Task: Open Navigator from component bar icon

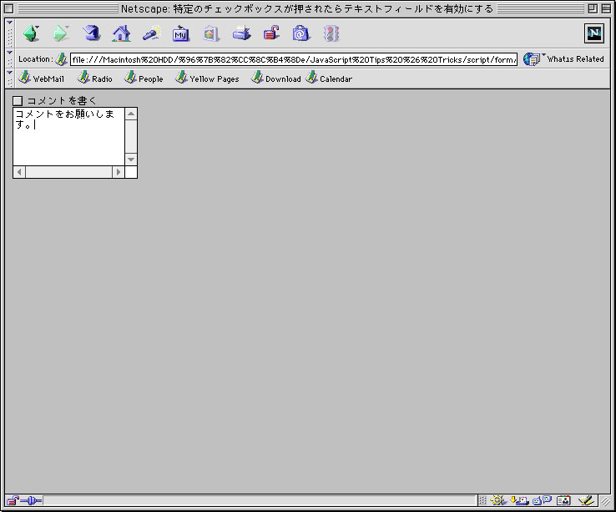Action: tap(498, 500)
